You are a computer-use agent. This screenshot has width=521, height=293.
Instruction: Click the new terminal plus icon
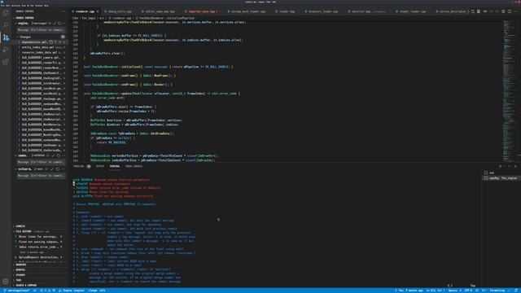[500, 166]
